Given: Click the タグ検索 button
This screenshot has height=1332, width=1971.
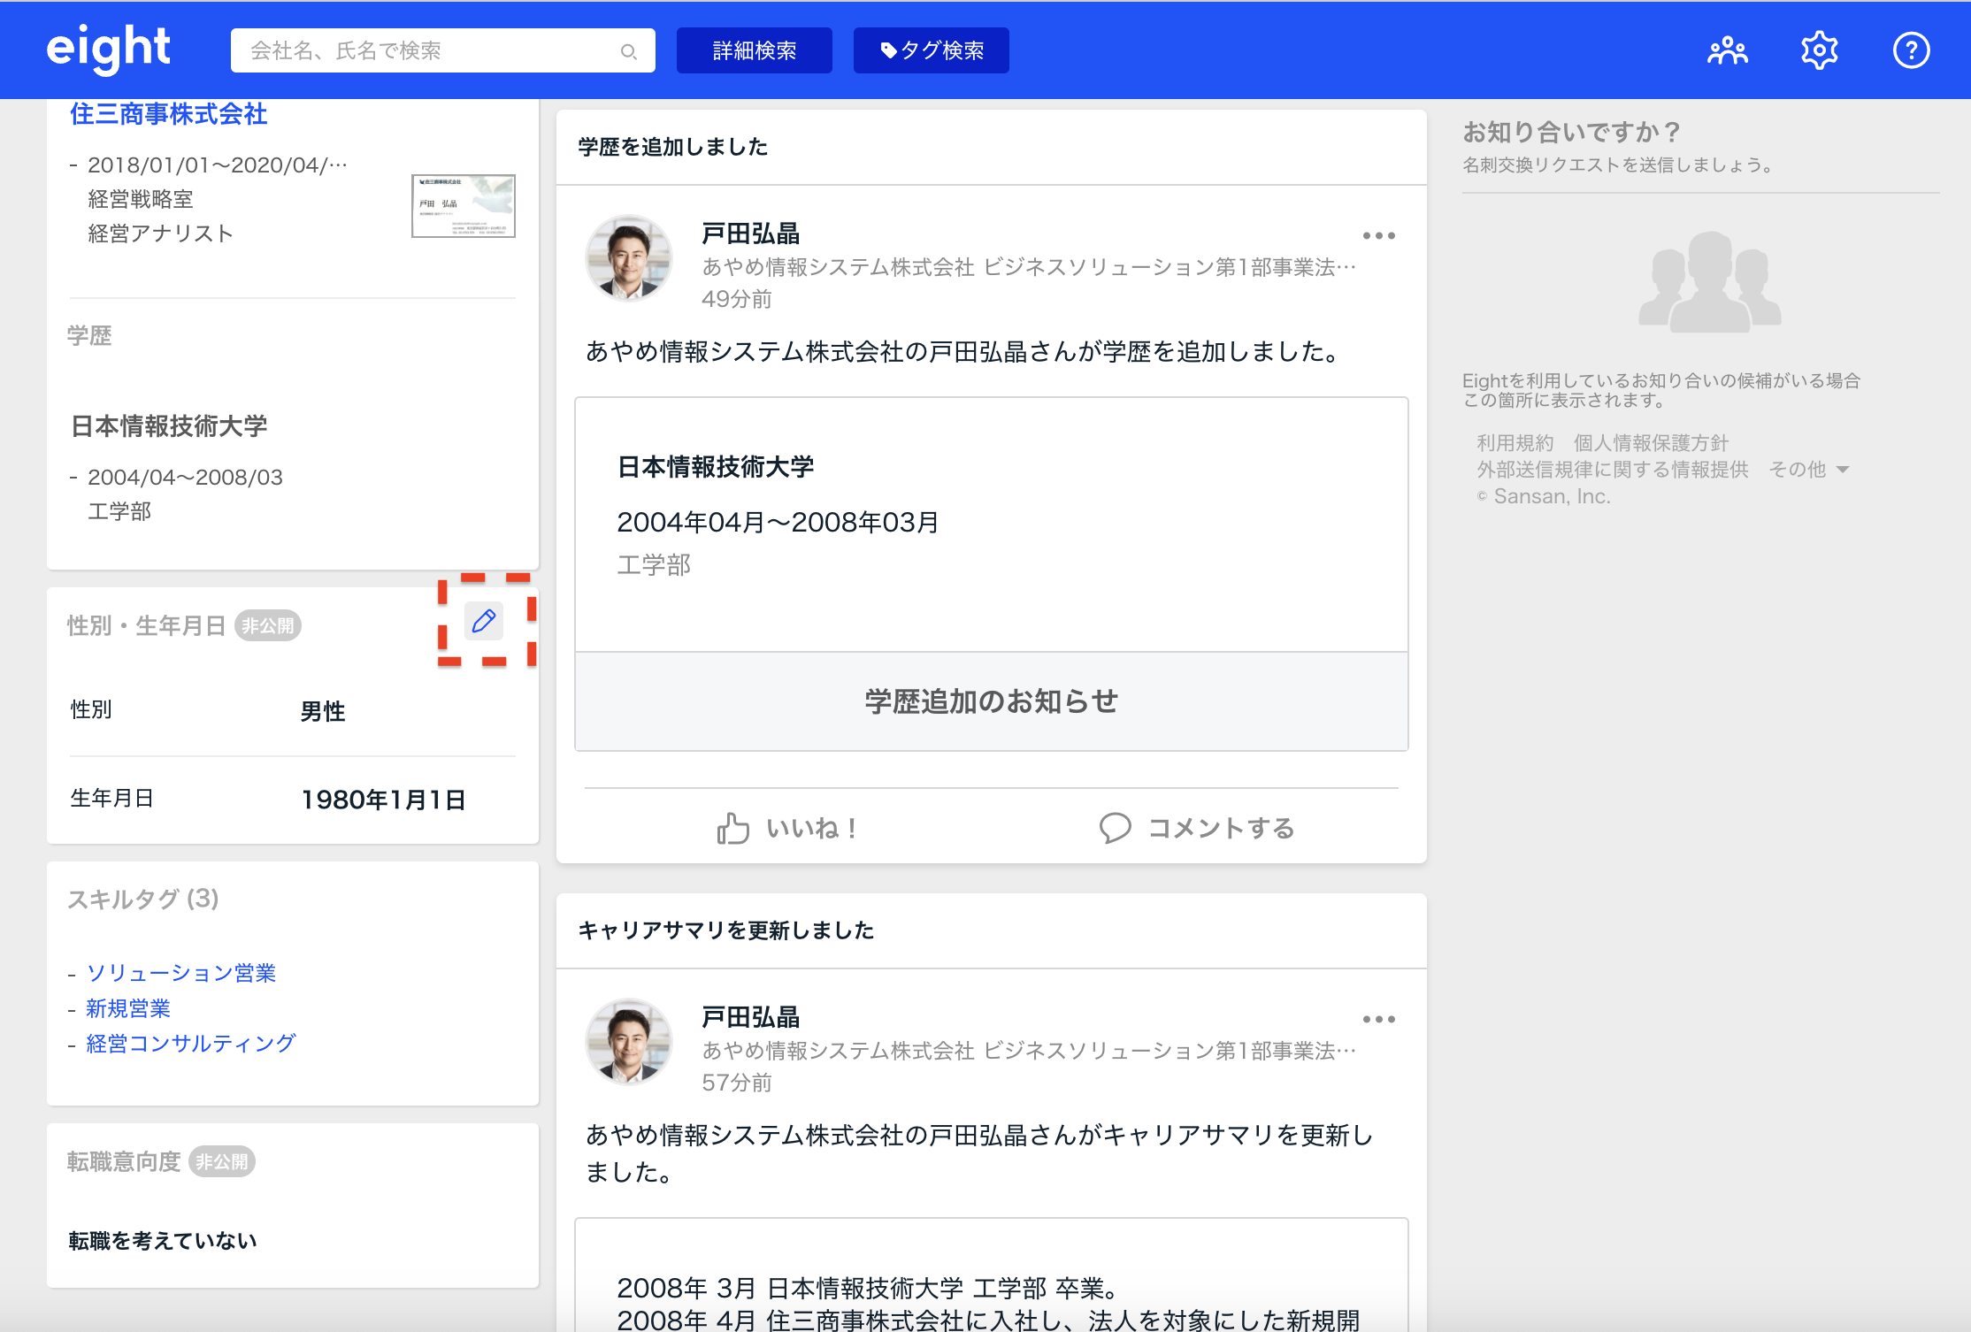Looking at the screenshot, I should 931,50.
